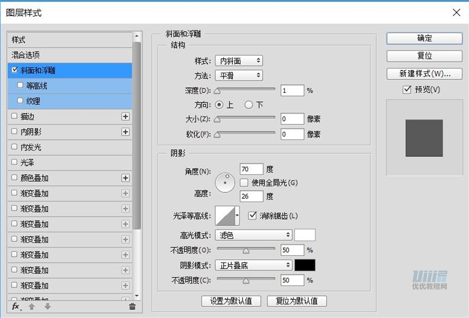The width and height of the screenshot is (469, 318).
Task: Click the black shadow mode color swatch
Action: pyautogui.click(x=305, y=265)
